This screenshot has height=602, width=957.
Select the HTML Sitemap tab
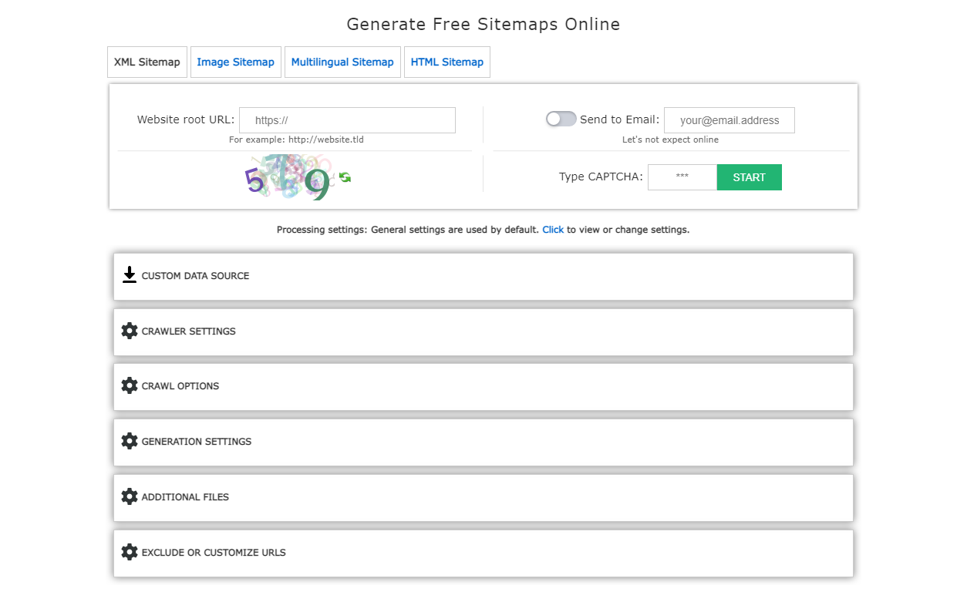(446, 62)
